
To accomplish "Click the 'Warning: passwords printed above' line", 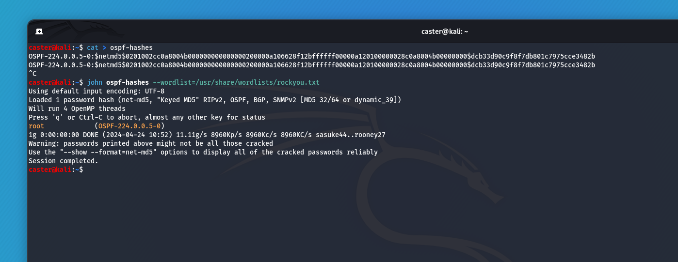I will point(151,143).
